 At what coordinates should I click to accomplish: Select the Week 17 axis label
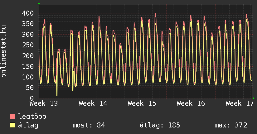click(240, 103)
